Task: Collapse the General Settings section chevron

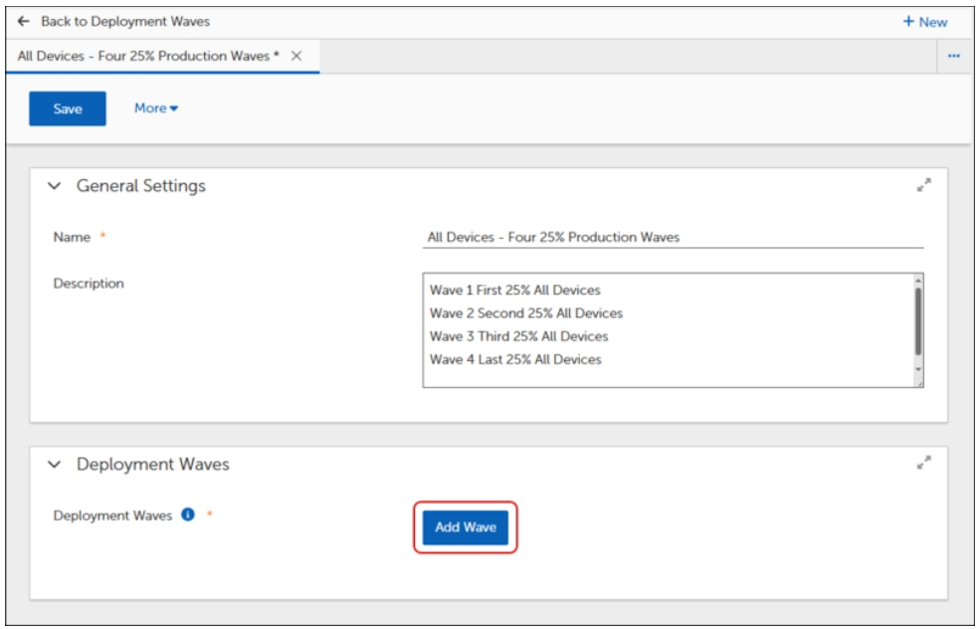Action: 55,186
